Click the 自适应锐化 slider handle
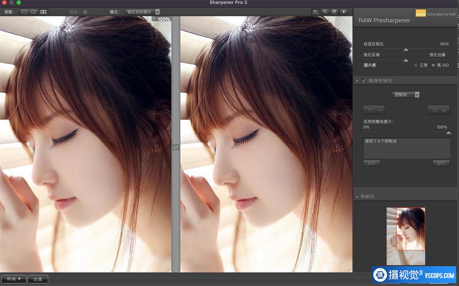Image resolution: width=459 pixels, height=286 pixels. (x=406, y=50)
